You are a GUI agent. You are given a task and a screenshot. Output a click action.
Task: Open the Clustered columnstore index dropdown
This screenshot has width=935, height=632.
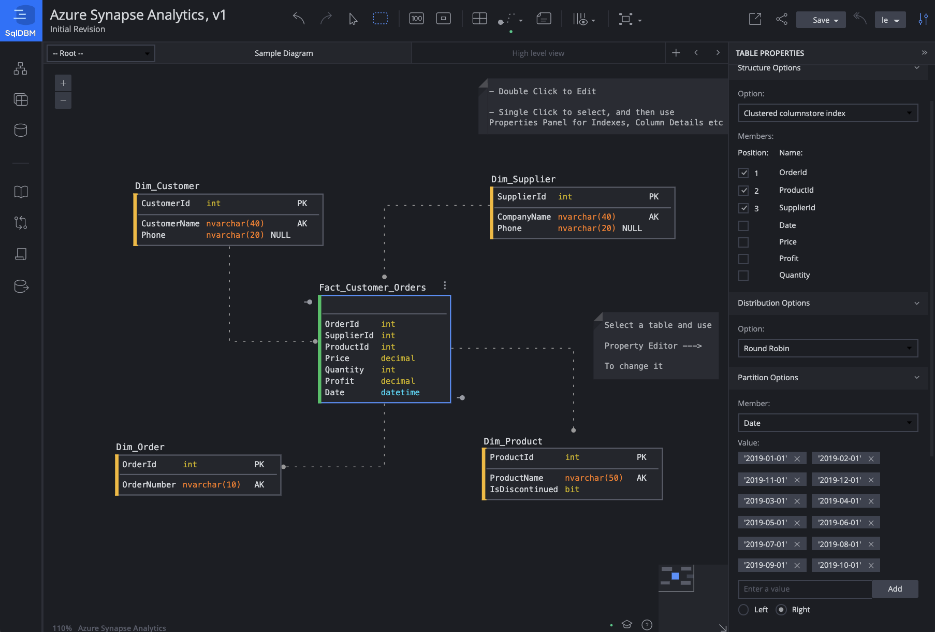[x=827, y=113]
